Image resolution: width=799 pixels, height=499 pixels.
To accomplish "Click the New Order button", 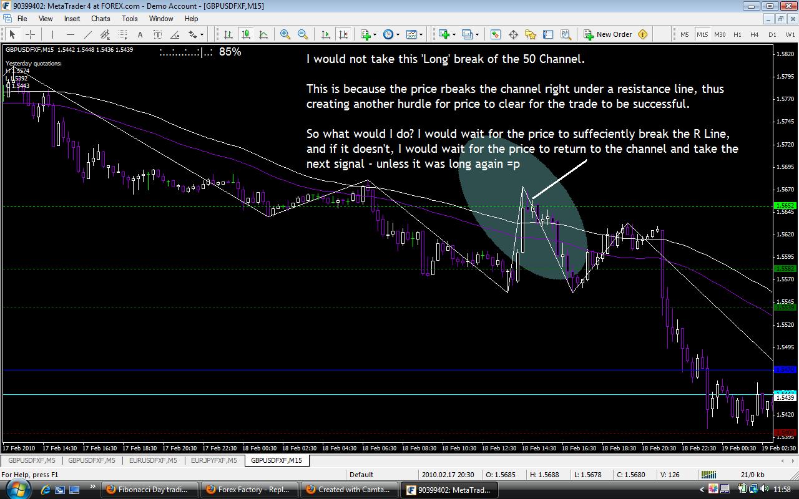I will [608, 34].
